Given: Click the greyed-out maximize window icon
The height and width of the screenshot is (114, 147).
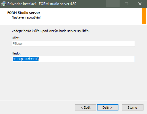Looking at the screenshot, I should pyautogui.click(x=126, y=4).
